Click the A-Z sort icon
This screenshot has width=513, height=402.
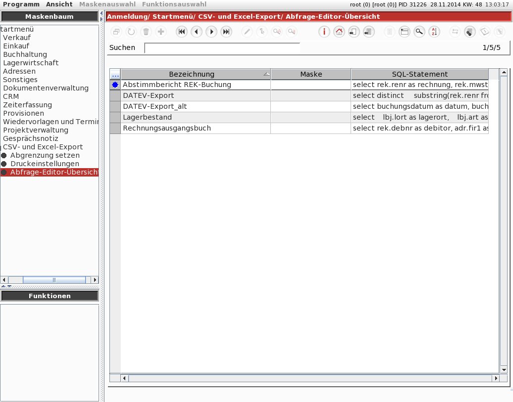[x=434, y=32]
